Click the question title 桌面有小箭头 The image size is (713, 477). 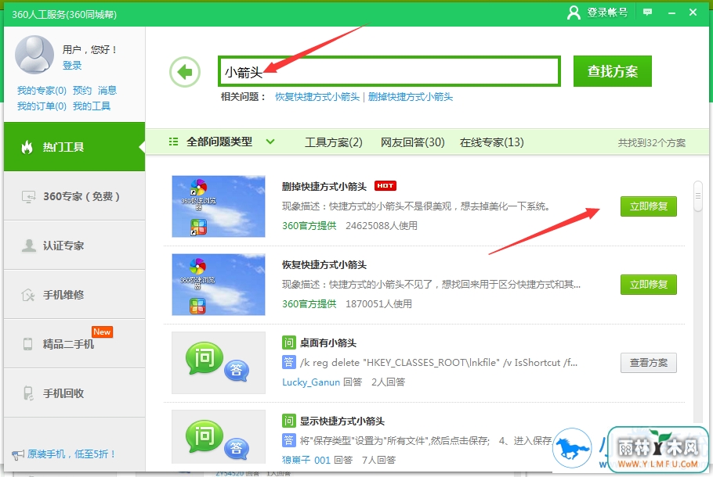click(328, 343)
